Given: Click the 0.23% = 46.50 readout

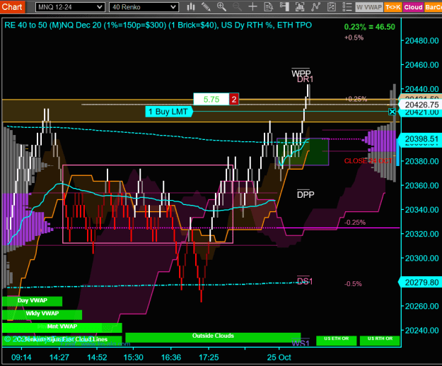Looking at the screenshot, I should click(370, 27).
